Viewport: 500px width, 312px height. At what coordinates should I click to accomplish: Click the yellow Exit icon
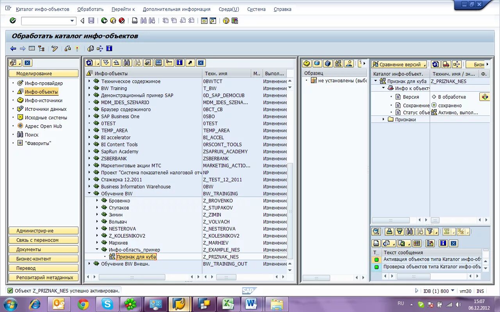click(x=113, y=21)
